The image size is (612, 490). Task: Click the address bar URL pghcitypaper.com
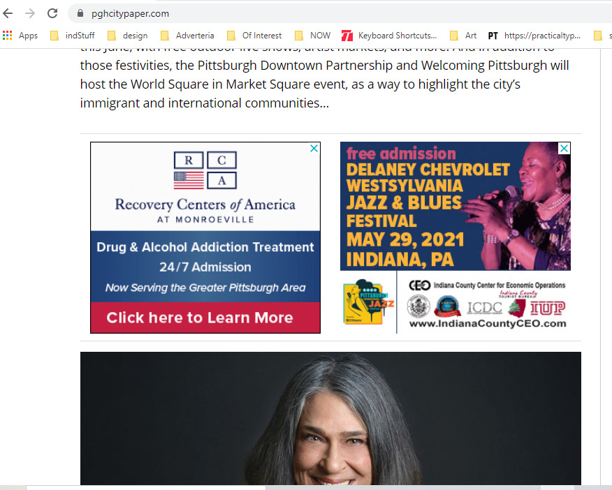click(130, 14)
